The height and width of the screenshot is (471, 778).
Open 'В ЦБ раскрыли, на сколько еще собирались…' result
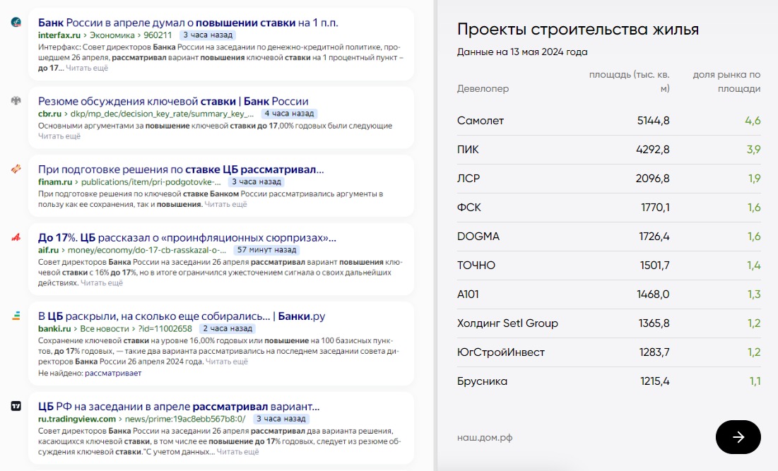coord(182,316)
